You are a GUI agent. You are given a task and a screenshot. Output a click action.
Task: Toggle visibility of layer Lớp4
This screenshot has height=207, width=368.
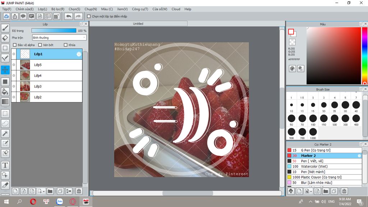coord(14,75)
